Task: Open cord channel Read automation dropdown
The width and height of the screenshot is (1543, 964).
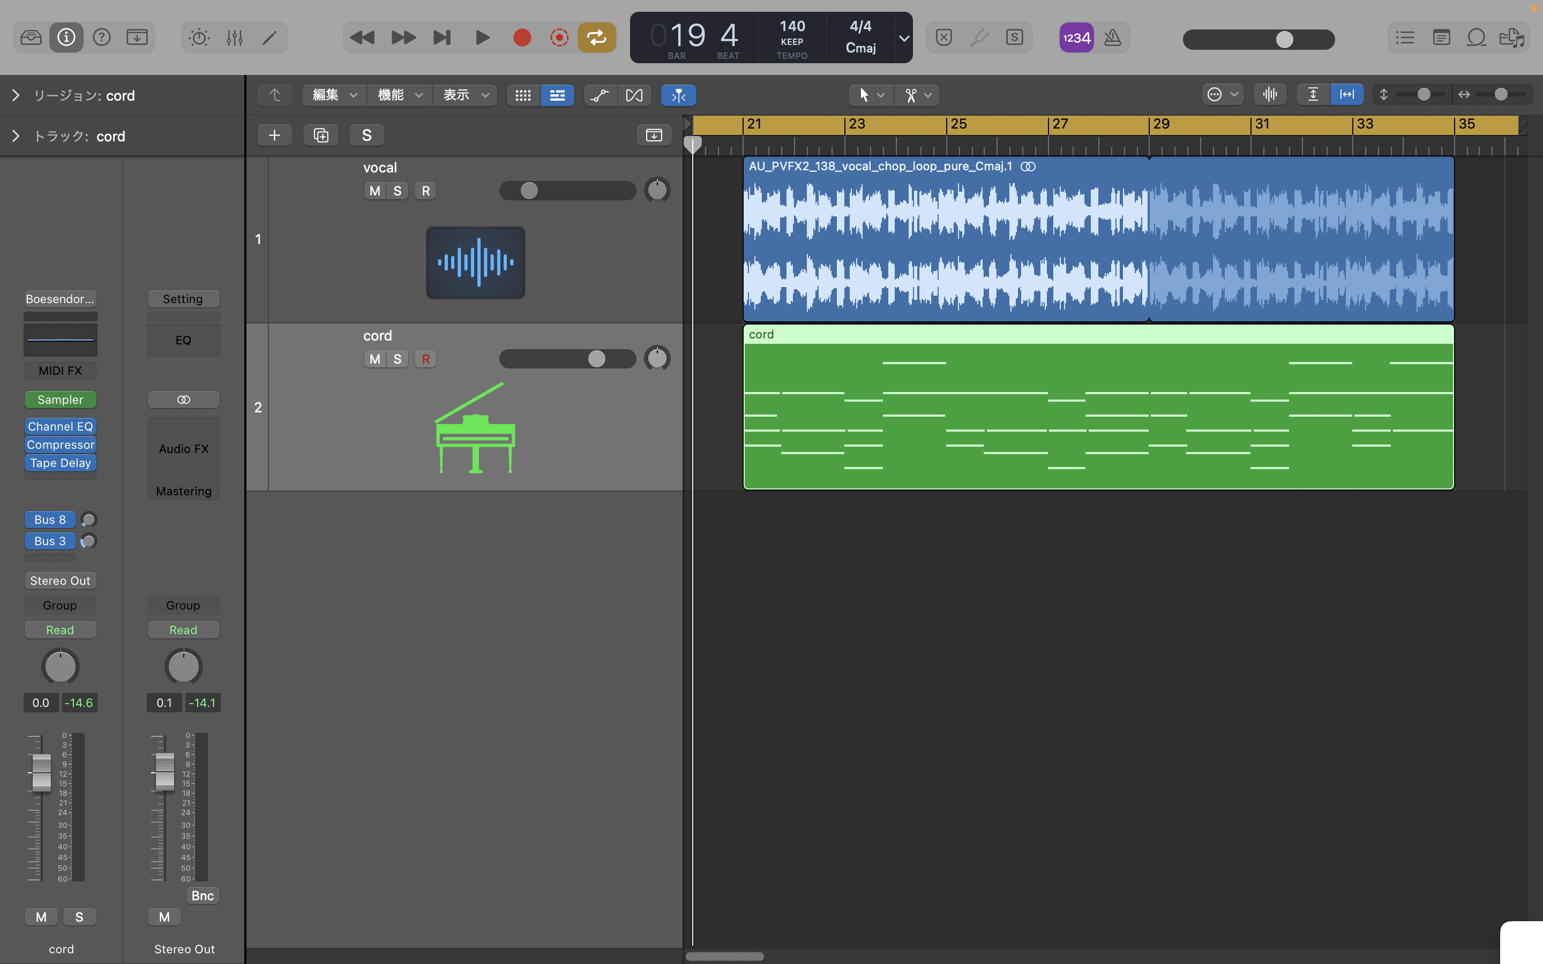Action: click(60, 630)
